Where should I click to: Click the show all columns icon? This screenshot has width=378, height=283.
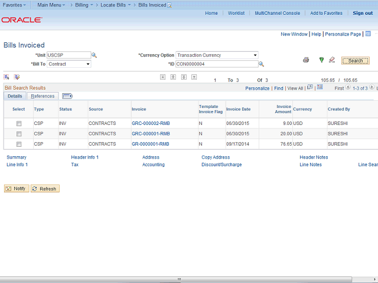(x=67, y=96)
